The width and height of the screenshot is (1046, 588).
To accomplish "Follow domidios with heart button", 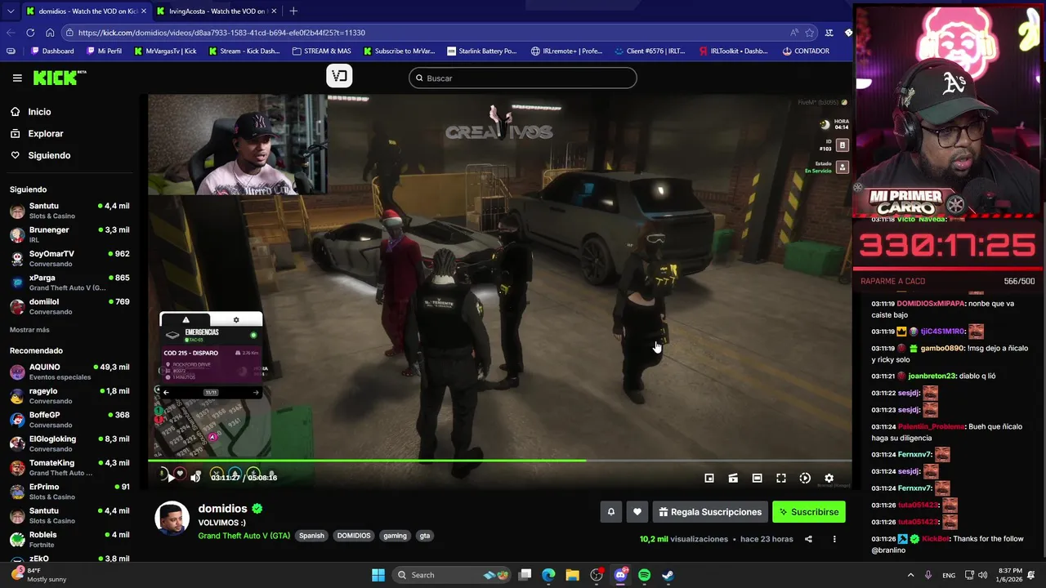I will (637, 512).
